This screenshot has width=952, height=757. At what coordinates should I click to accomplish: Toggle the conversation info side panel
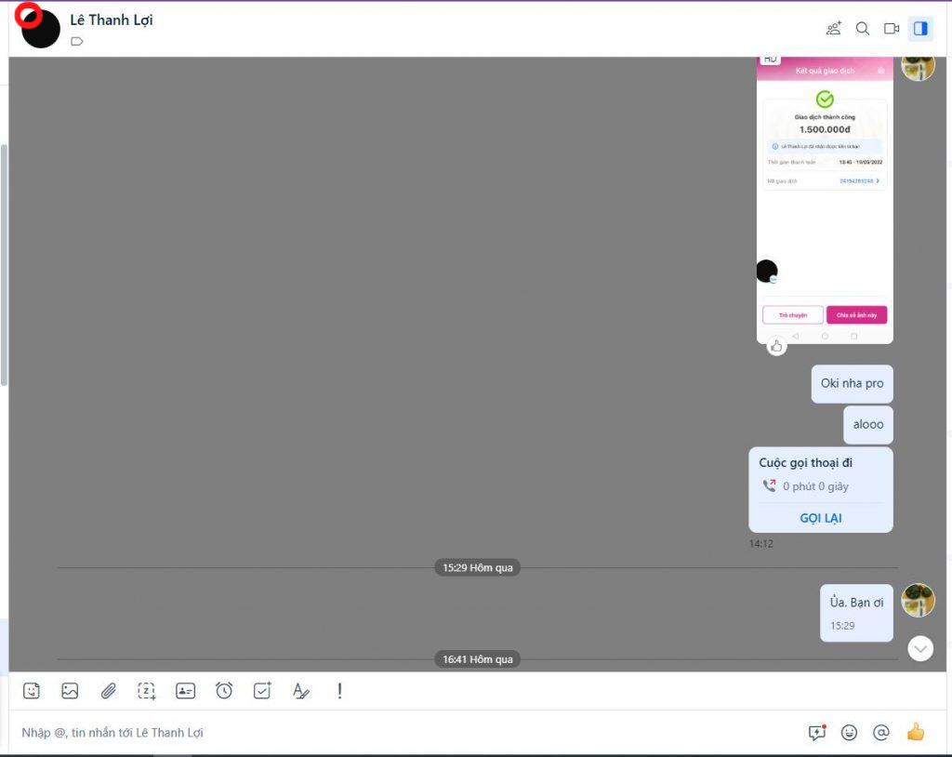click(920, 29)
